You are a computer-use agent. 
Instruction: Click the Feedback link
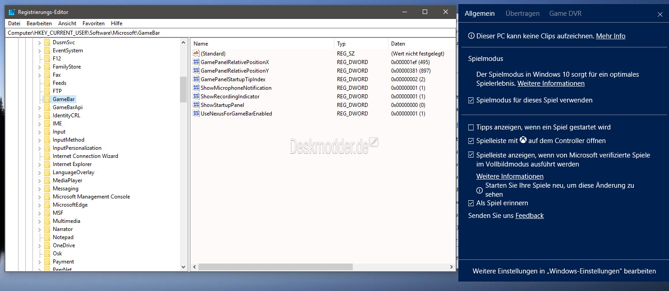tap(530, 216)
